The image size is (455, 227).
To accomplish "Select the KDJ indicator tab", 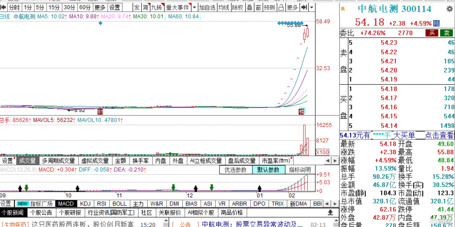I will coord(85,204).
